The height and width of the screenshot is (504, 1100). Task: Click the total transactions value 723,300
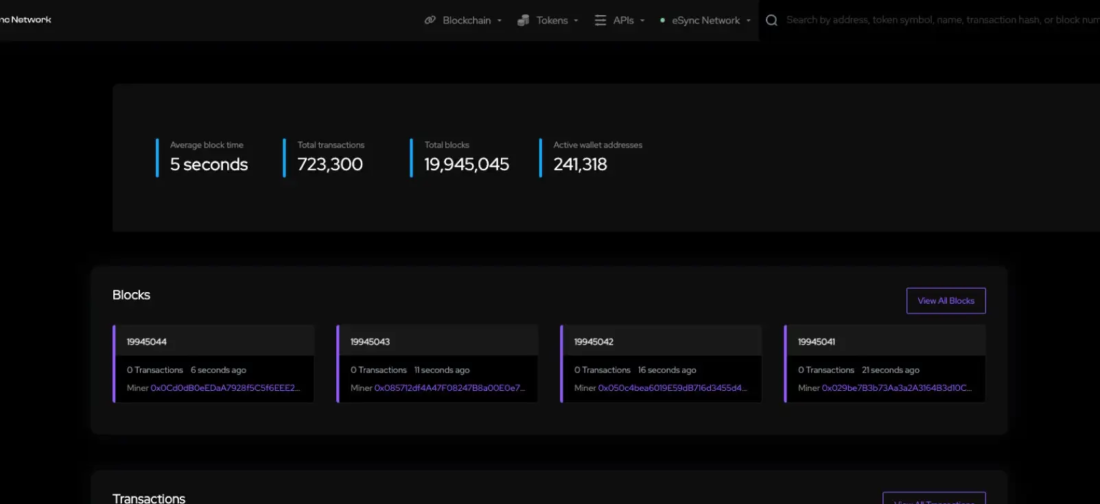[x=330, y=165]
